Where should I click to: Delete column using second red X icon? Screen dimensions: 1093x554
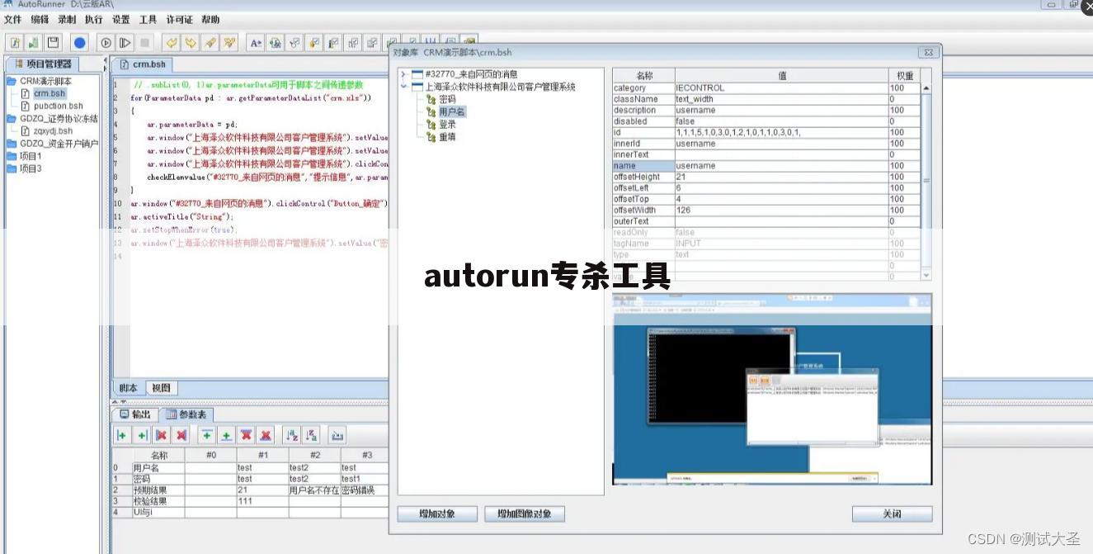[x=181, y=435]
